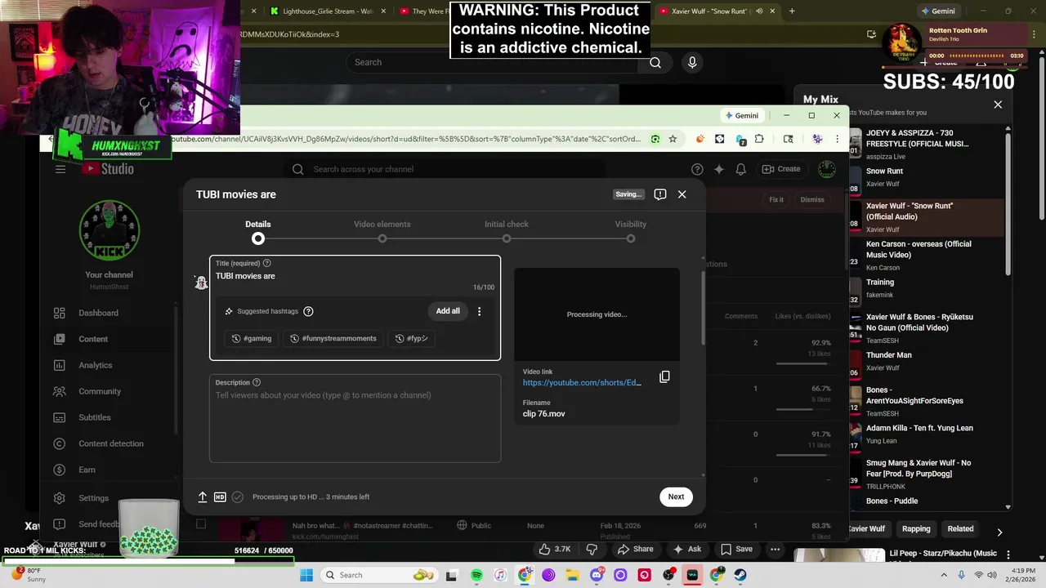Open Title field help question-mark icon

(266, 263)
